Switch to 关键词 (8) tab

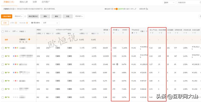tap(9, 2)
